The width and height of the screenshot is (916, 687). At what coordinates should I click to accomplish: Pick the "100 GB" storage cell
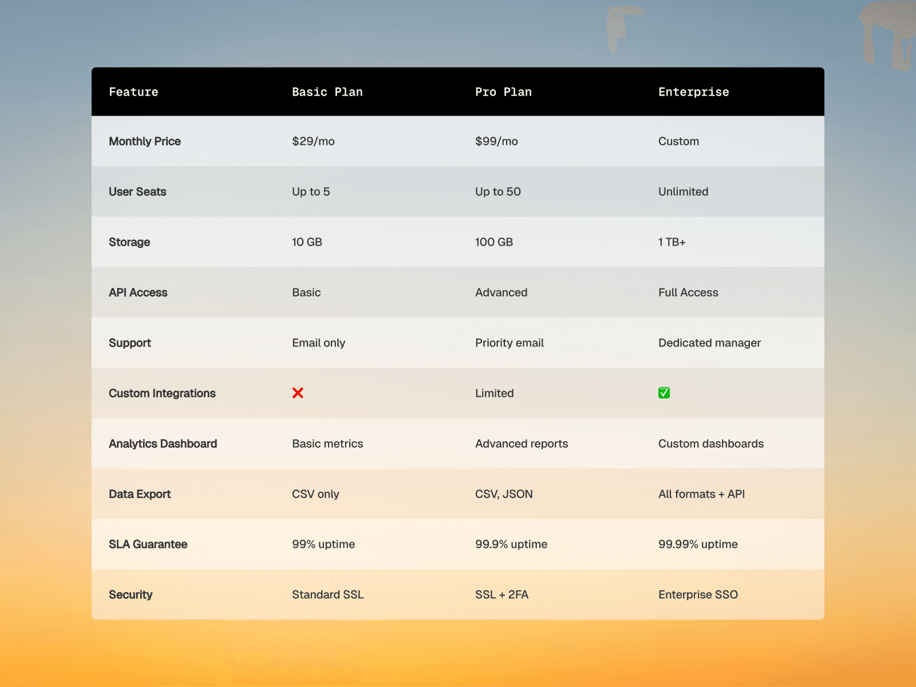[x=494, y=242]
